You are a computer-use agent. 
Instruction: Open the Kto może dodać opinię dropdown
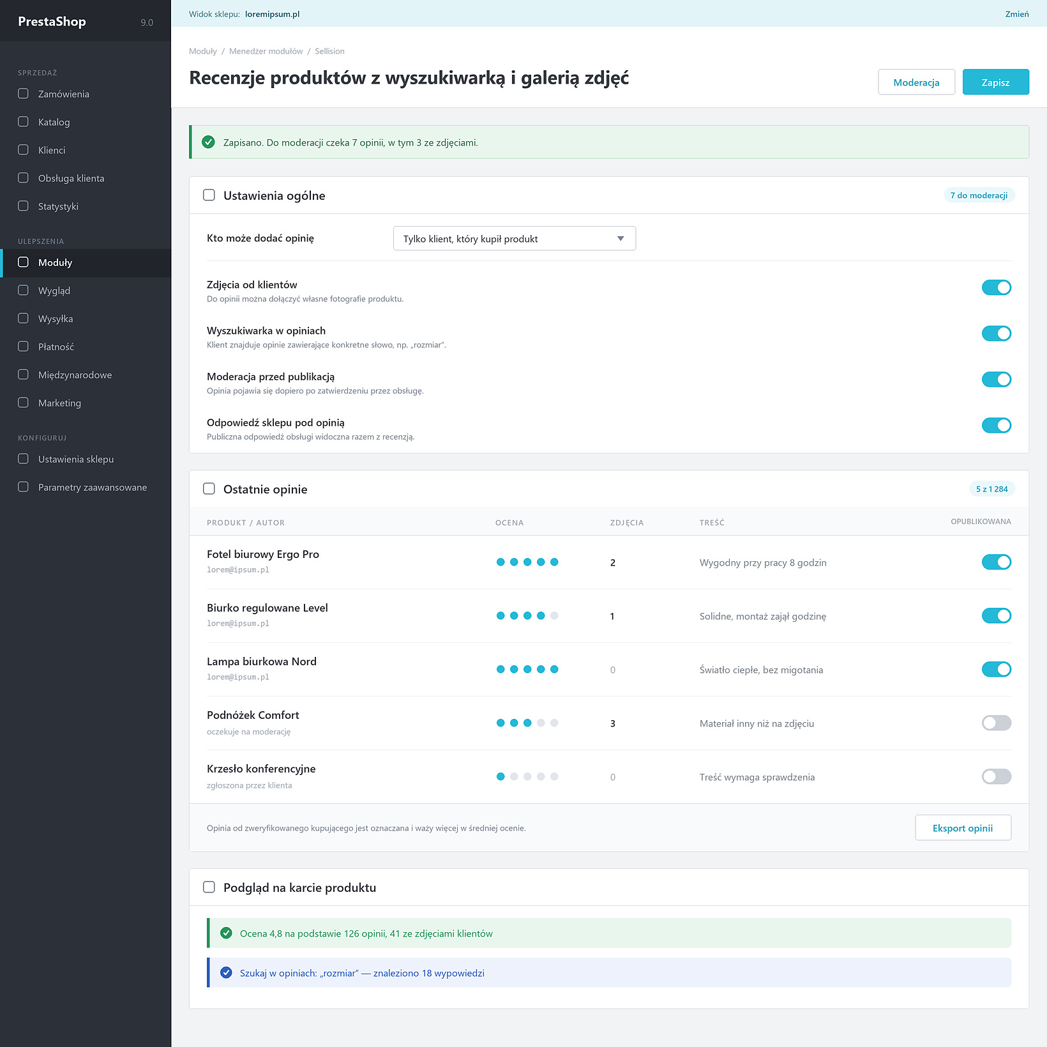515,239
